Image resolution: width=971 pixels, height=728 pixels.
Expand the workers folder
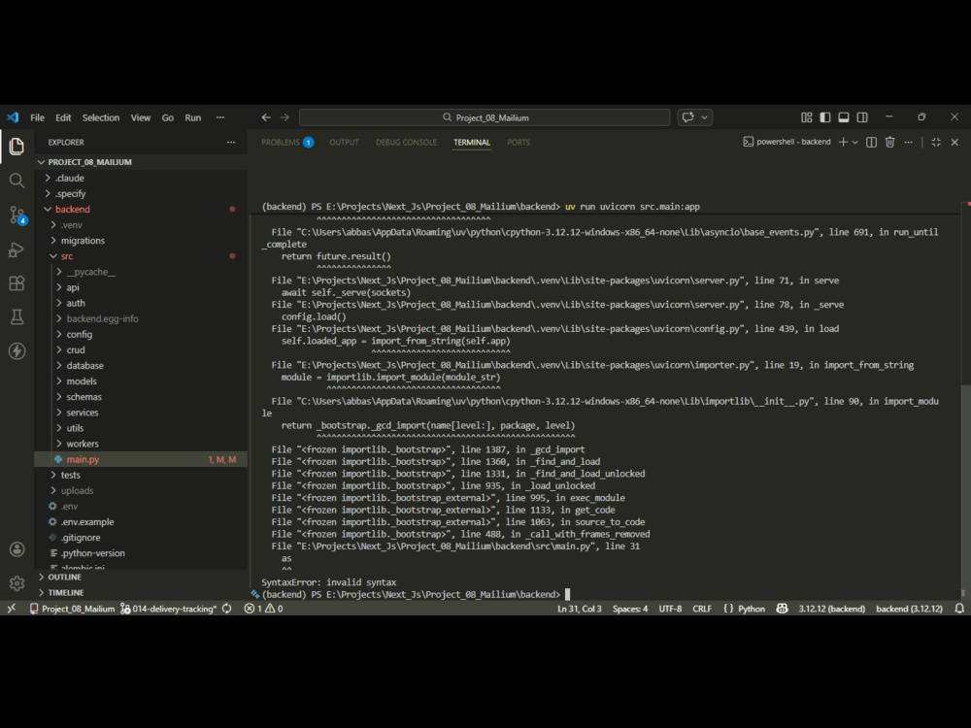pyautogui.click(x=141, y=444)
